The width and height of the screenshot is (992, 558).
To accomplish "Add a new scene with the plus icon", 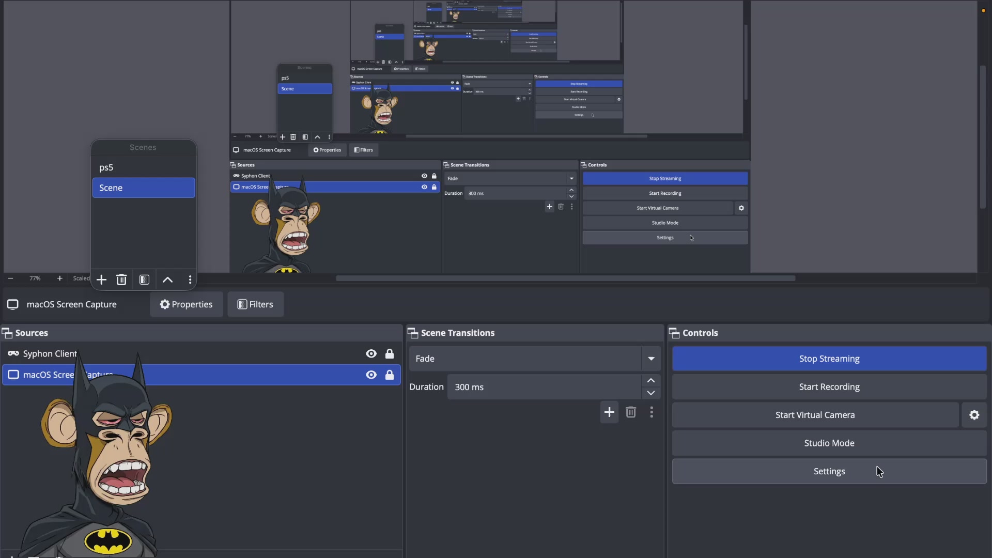I will 101,280.
